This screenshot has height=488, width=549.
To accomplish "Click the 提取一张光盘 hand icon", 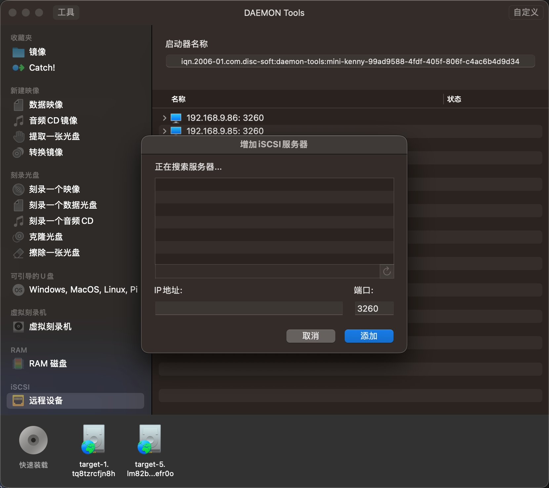I will coord(19,137).
